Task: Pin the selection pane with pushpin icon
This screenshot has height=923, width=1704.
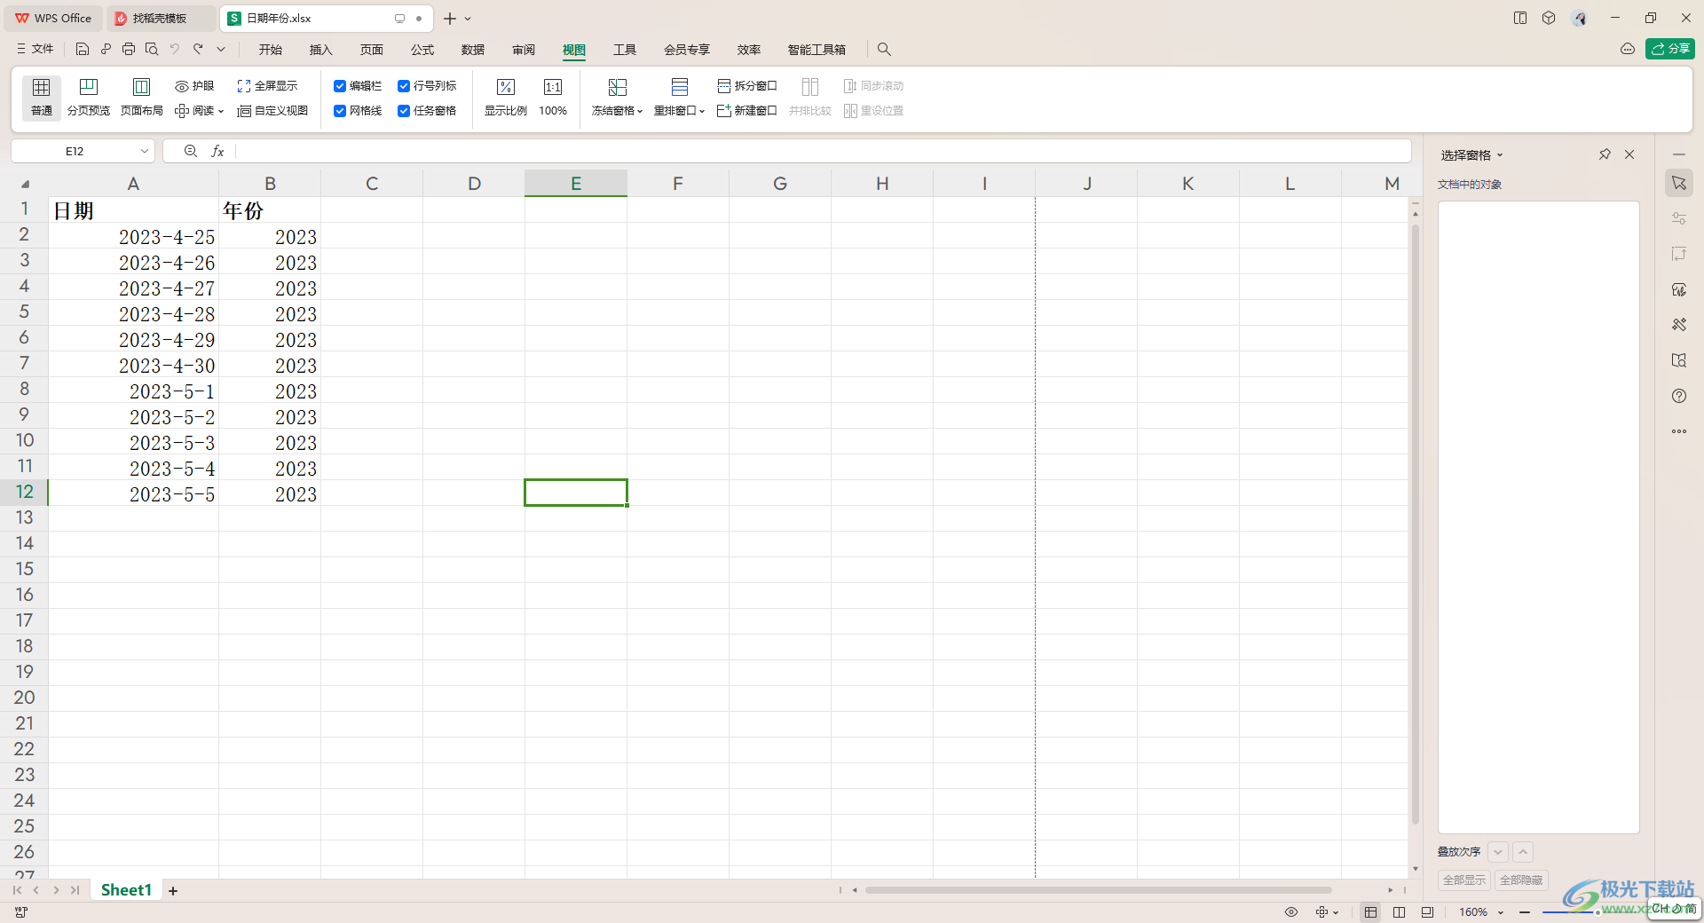Action: pyautogui.click(x=1605, y=154)
